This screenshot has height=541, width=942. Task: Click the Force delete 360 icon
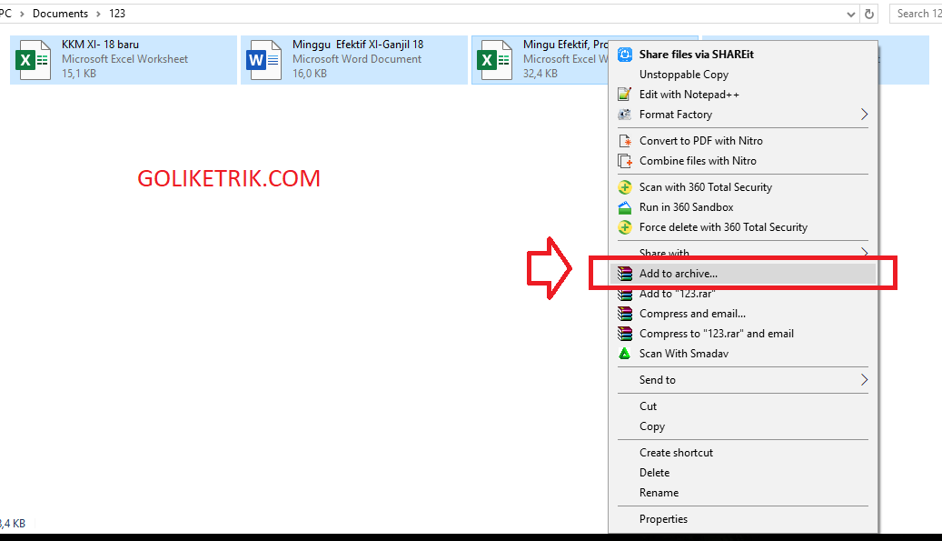pos(625,227)
